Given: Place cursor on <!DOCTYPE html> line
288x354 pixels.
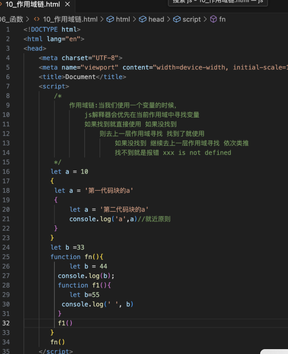Looking at the screenshot, I should pyautogui.click(x=52, y=29).
